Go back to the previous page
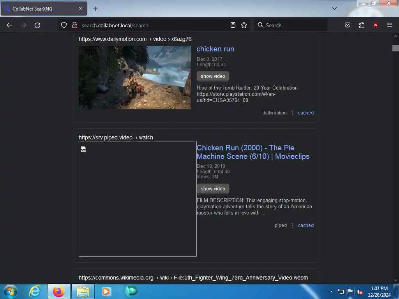 coord(9,25)
